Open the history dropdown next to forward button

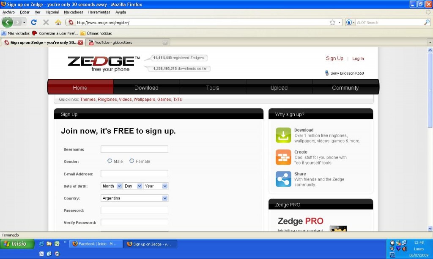pyautogui.click(x=24, y=22)
